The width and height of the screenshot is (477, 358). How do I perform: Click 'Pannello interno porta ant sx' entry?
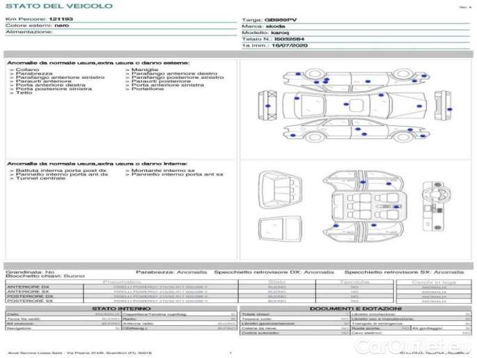tap(178, 175)
